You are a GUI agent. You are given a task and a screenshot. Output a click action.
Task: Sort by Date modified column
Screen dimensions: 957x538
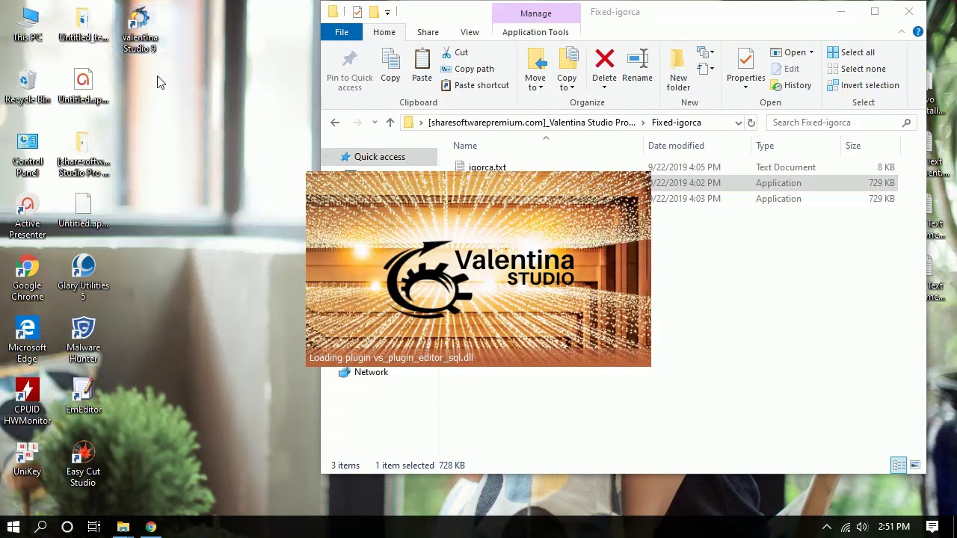coord(676,146)
